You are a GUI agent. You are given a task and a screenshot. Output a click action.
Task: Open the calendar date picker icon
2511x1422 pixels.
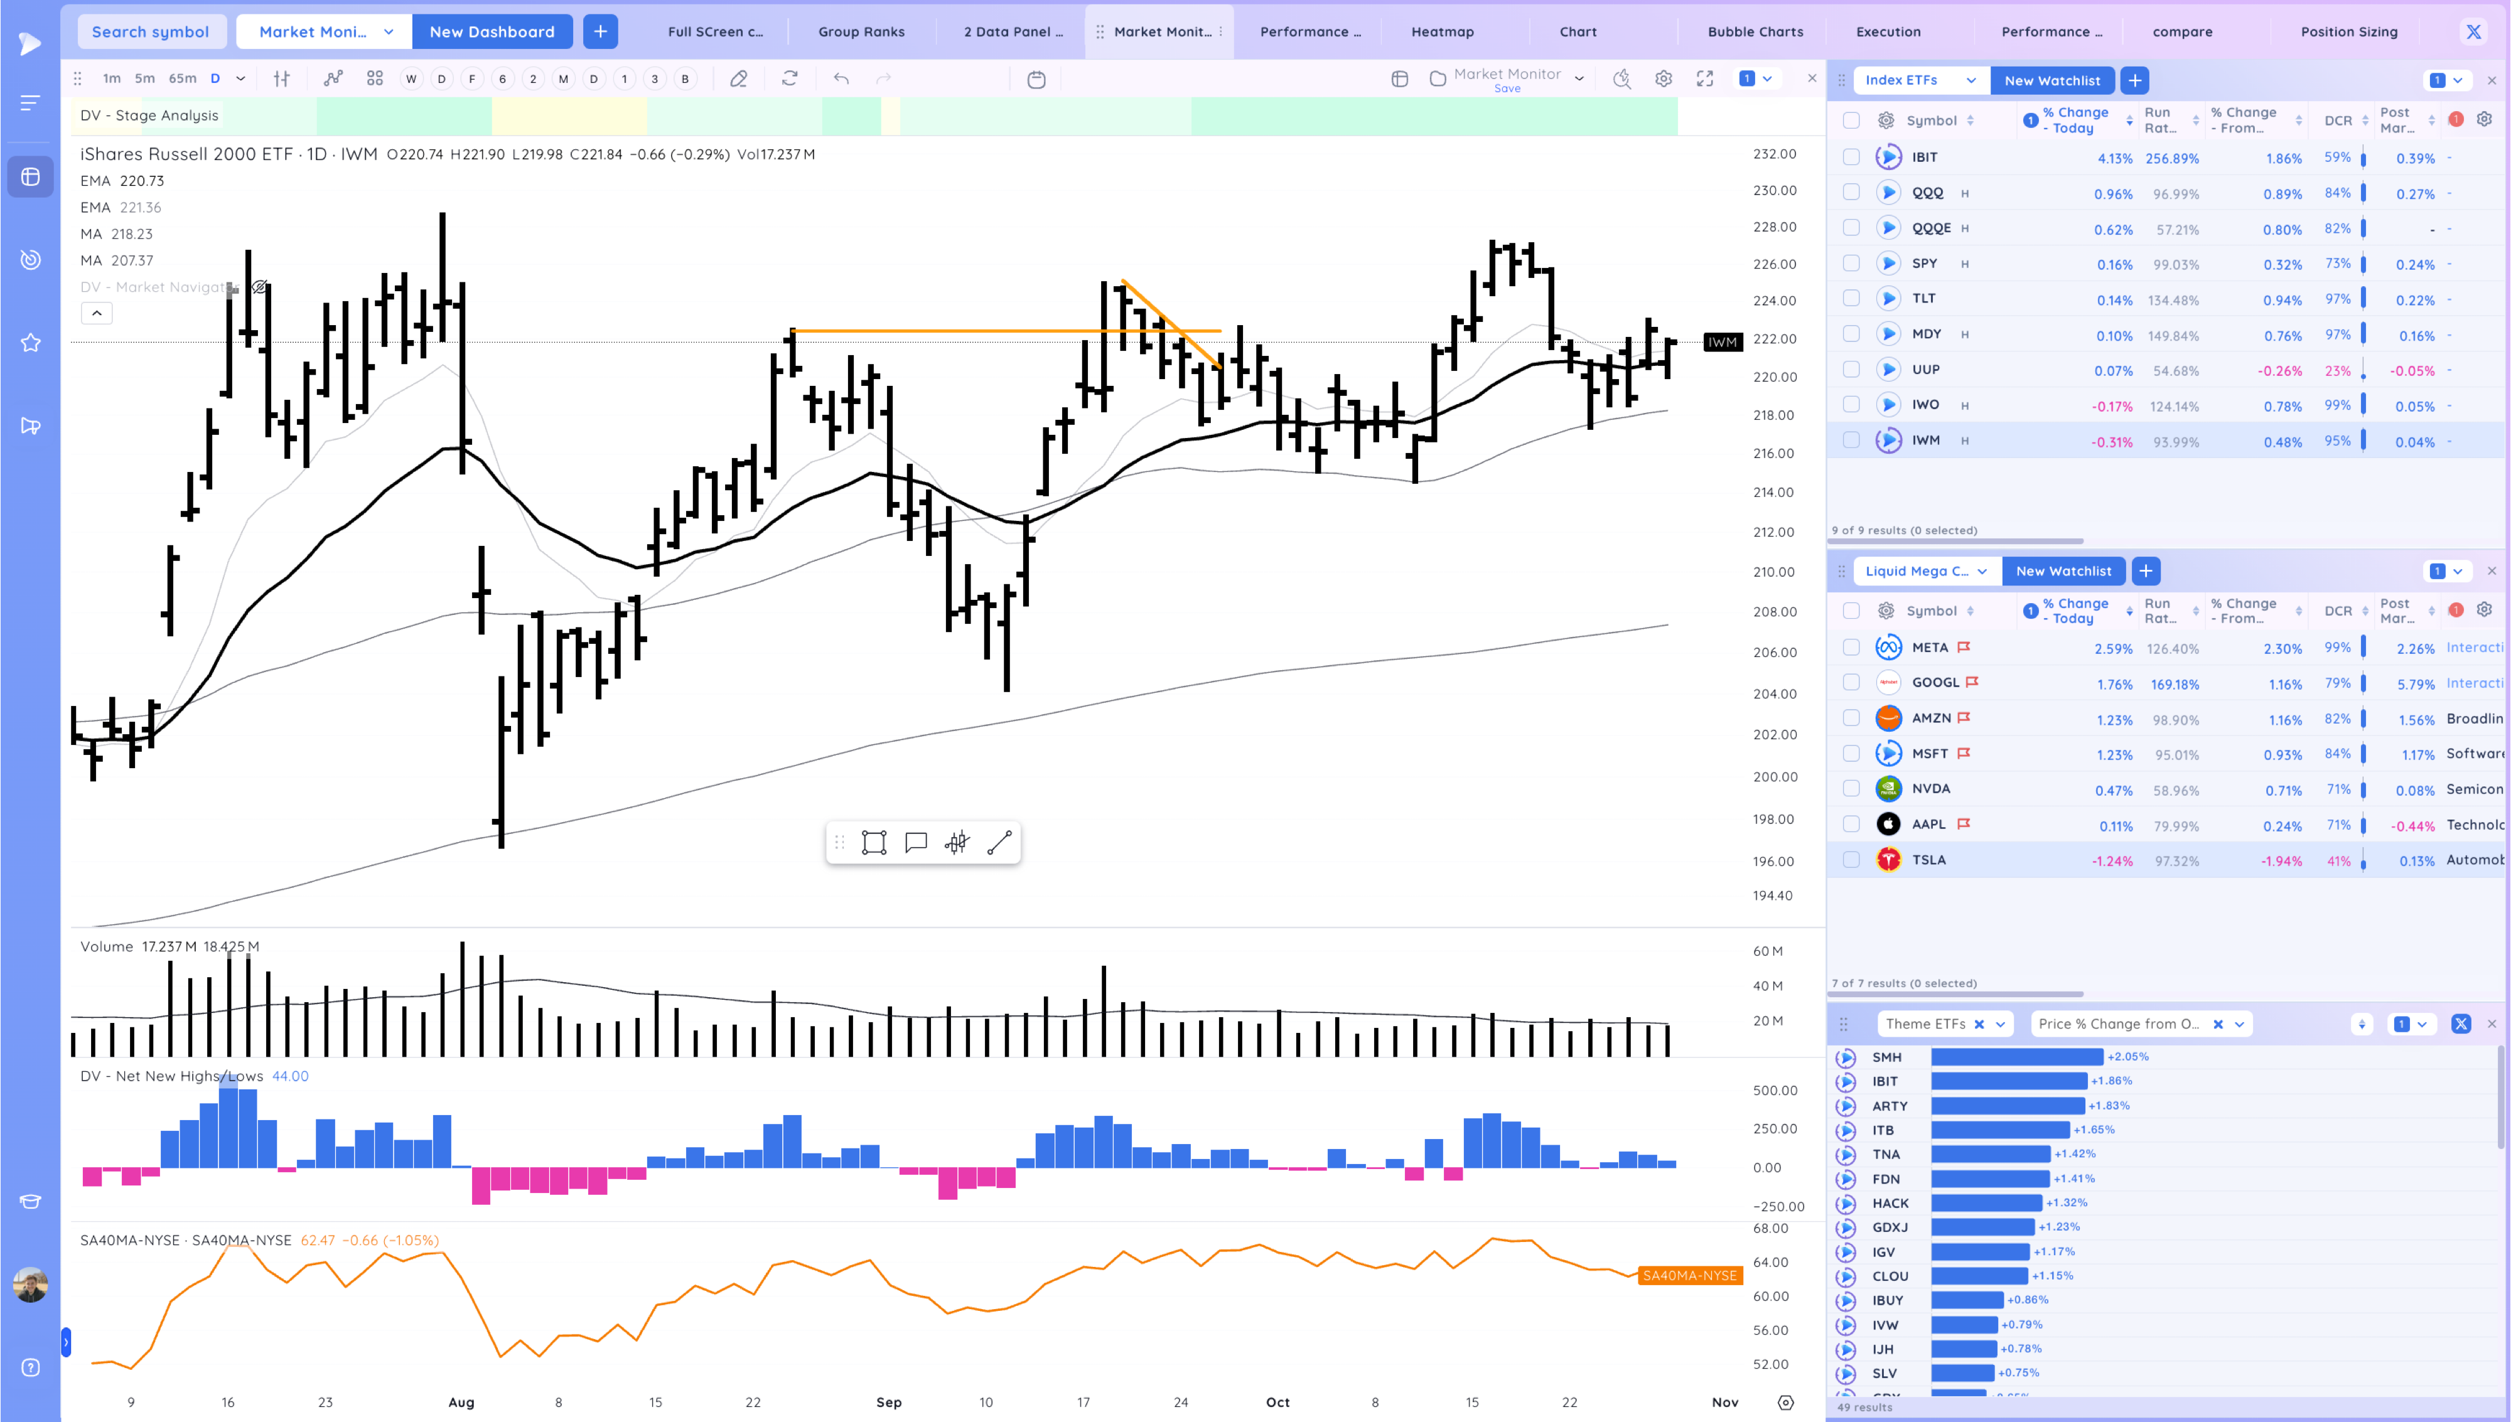[x=1036, y=79]
